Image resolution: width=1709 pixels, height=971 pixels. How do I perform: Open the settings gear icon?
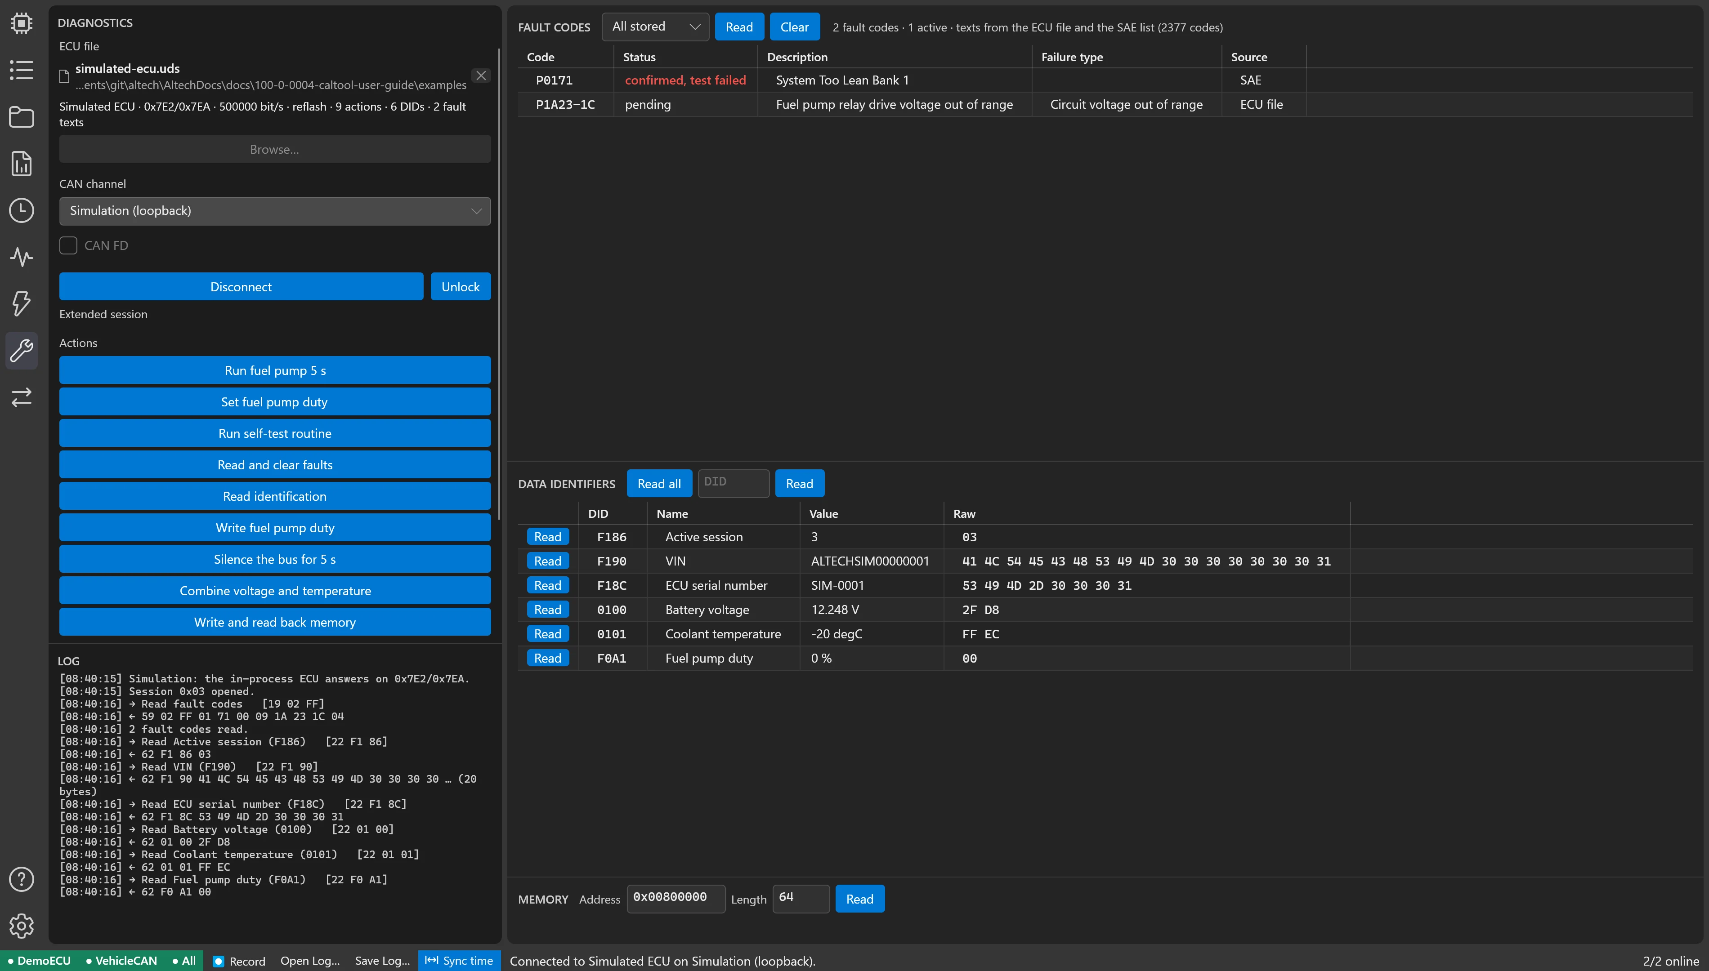(x=21, y=926)
